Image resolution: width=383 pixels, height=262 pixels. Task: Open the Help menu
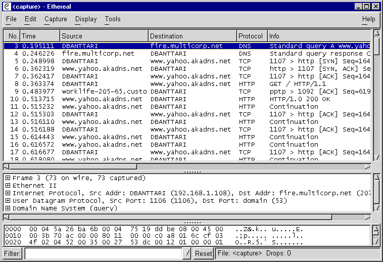(368, 19)
